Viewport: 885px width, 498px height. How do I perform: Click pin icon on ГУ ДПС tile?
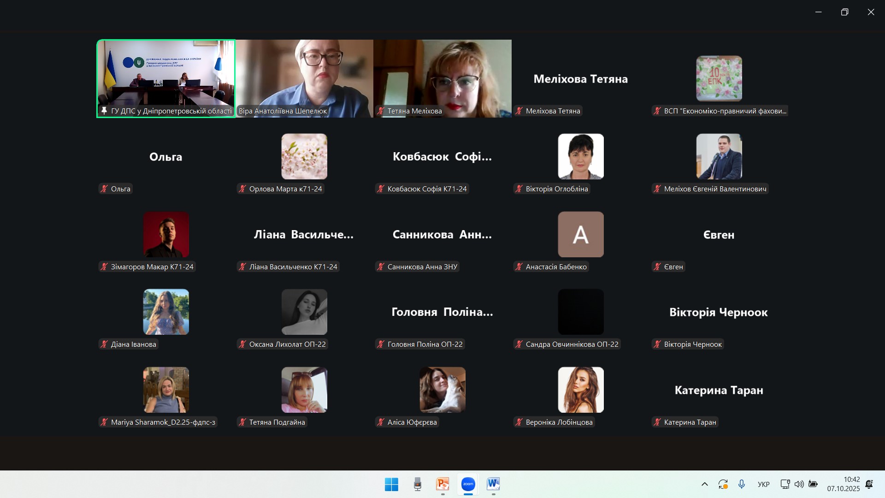point(104,111)
